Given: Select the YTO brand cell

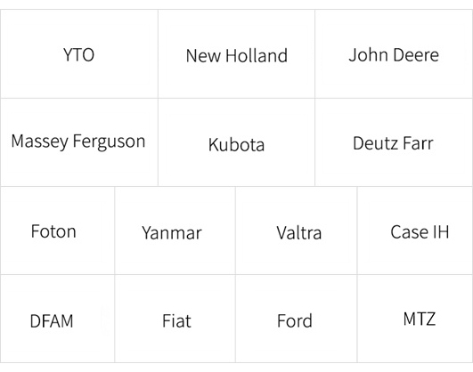Looking at the screenshot, I should [79, 54].
